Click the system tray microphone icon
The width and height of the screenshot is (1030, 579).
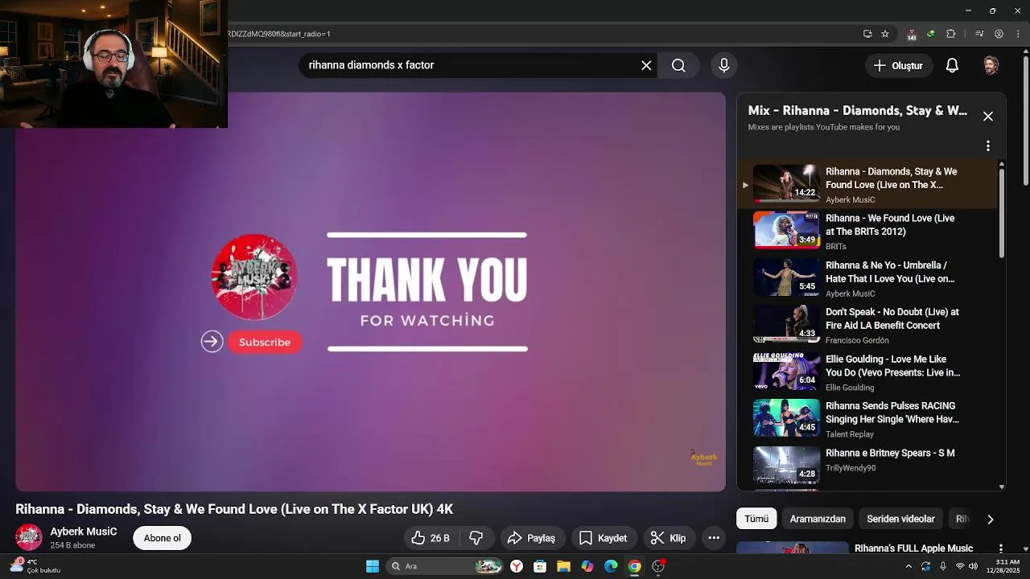click(x=943, y=566)
